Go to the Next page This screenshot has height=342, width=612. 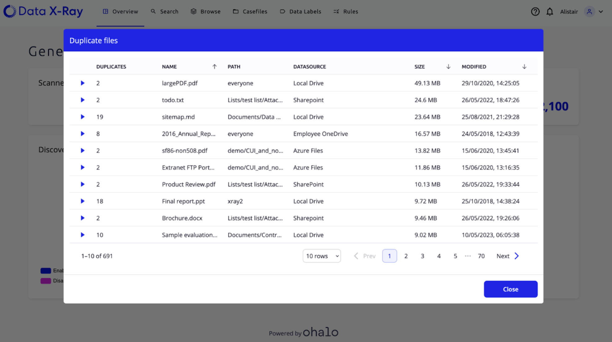(508, 256)
